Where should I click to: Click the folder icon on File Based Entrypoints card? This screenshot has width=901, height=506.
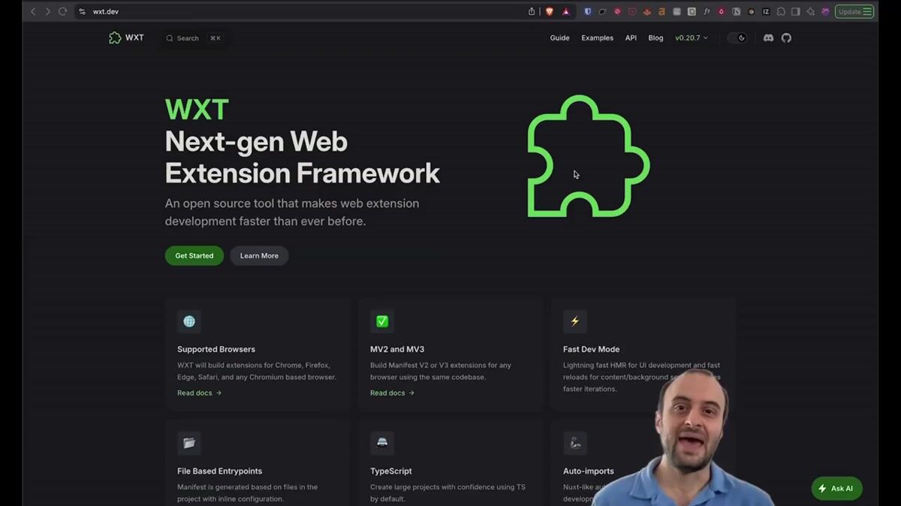click(189, 443)
